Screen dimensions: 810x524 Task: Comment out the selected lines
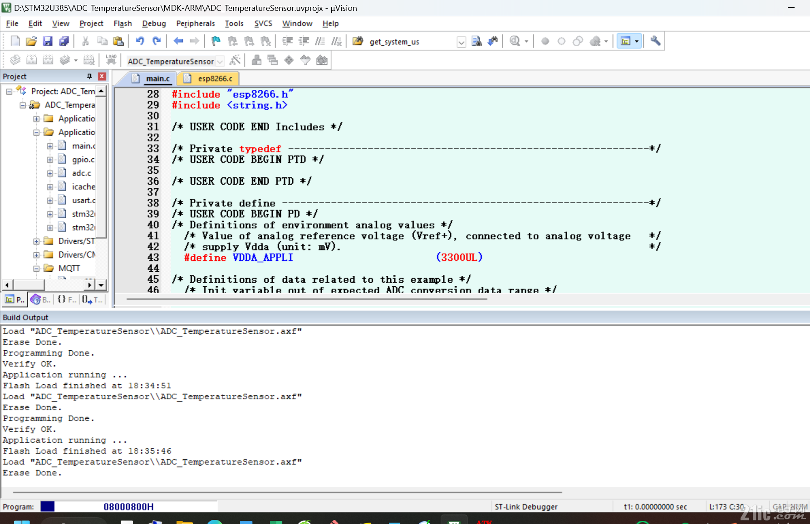click(x=320, y=41)
